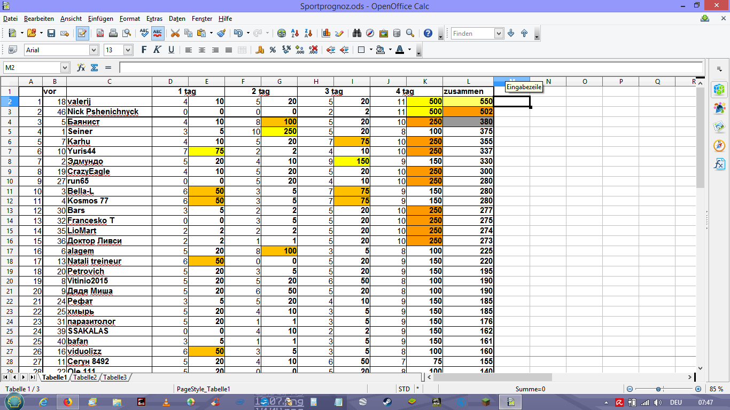Add a decimal place
This screenshot has width=730, height=410.
coord(300,50)
